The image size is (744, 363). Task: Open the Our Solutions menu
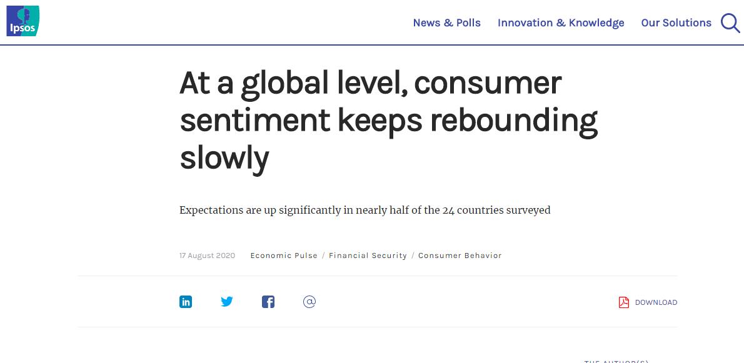(x=676, y=23)
